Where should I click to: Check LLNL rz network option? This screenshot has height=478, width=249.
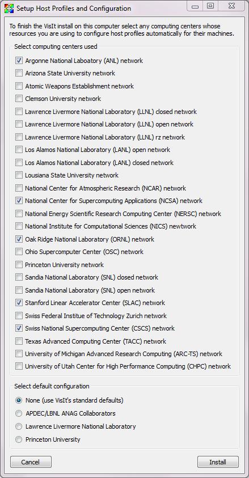(x=19, y=137)
